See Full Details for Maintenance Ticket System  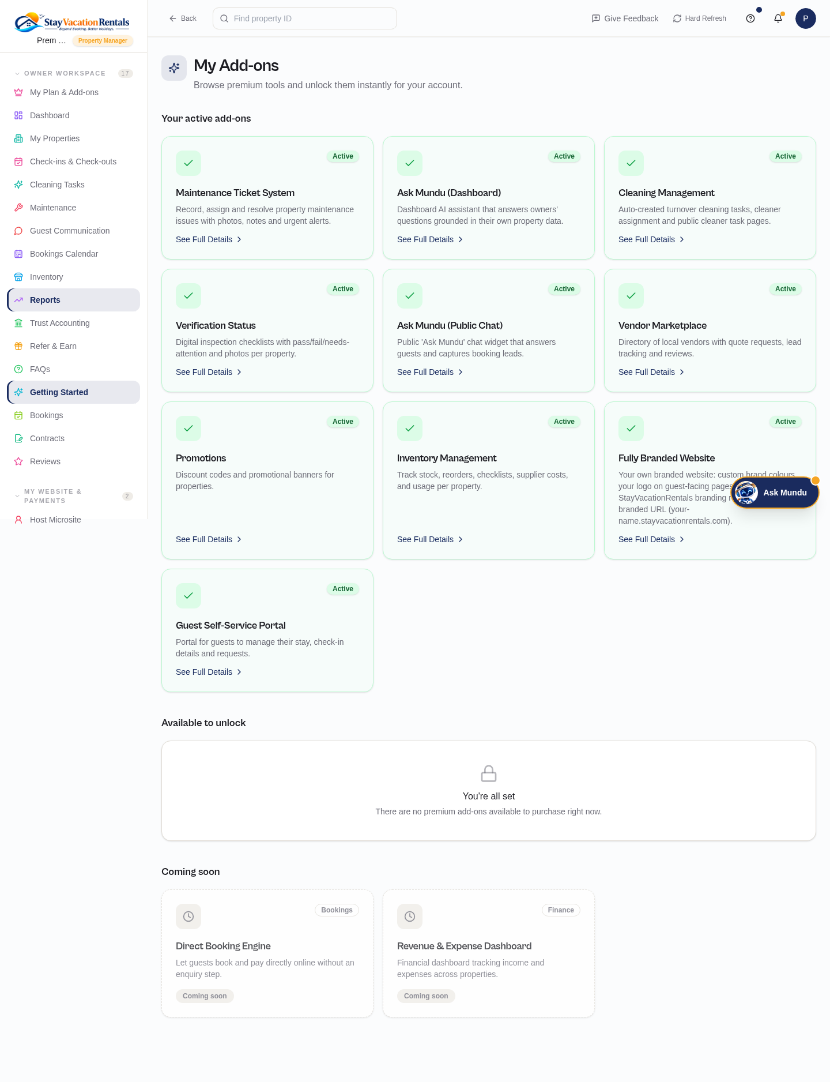click(209, 239)
